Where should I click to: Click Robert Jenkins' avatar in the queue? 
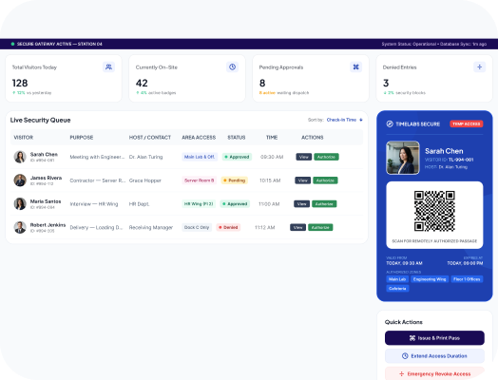pyautogui.click(x=20, y=227)
